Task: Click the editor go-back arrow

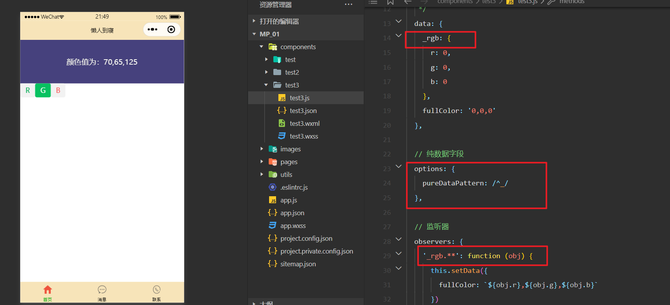Action: point(408,2)
